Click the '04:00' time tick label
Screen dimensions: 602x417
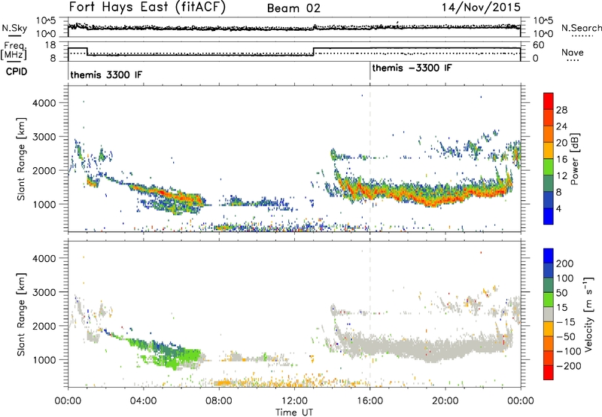[x=143, y=401]
